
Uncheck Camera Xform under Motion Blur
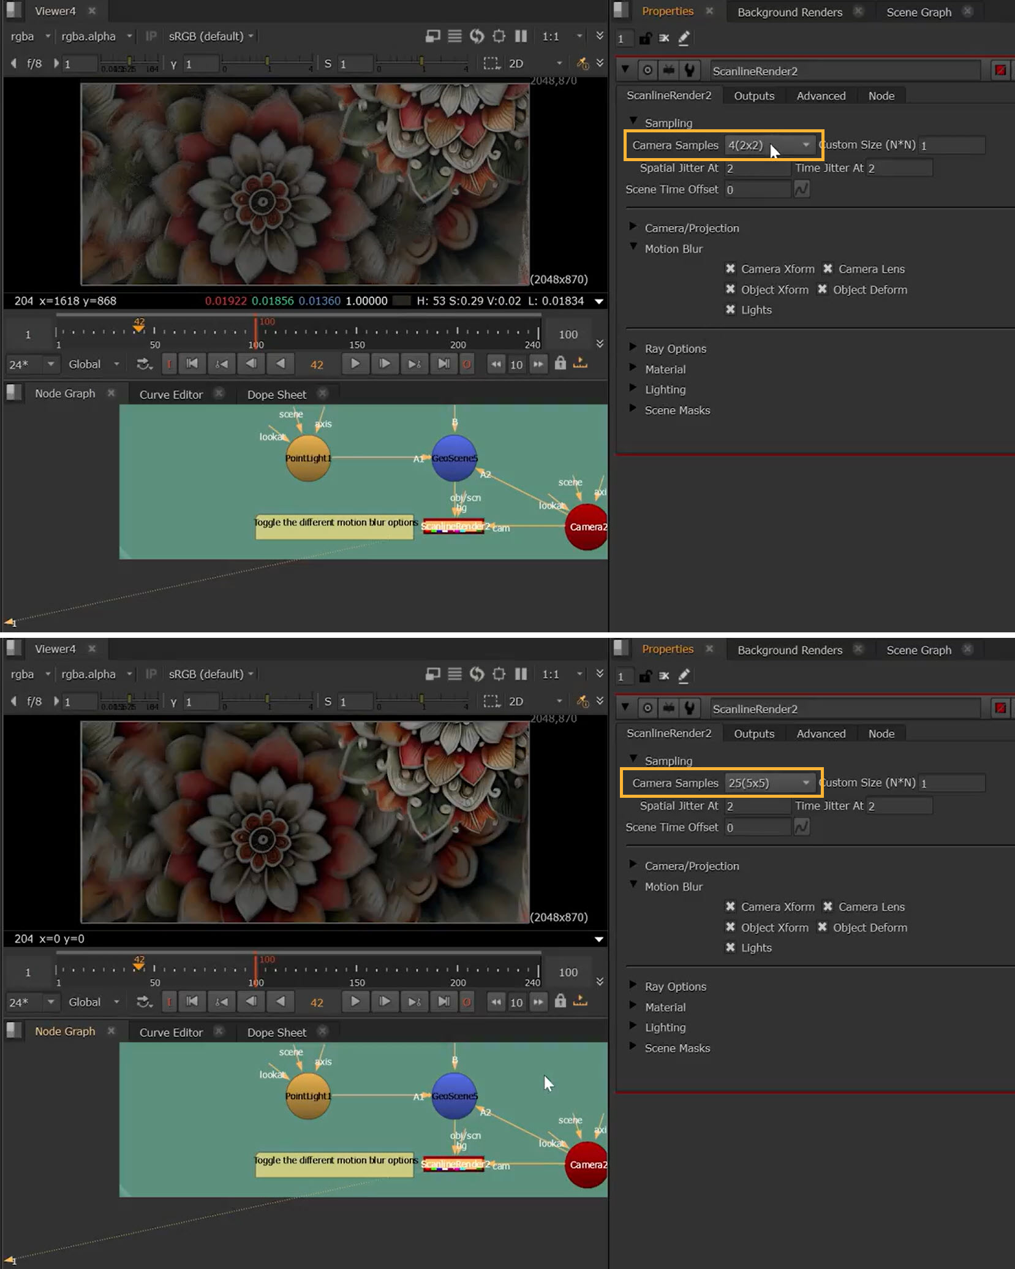tap(730, 268)
